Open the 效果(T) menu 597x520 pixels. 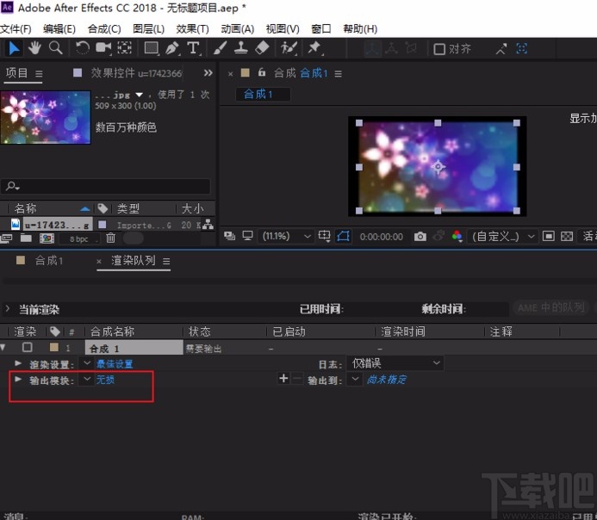click(193, 29)
